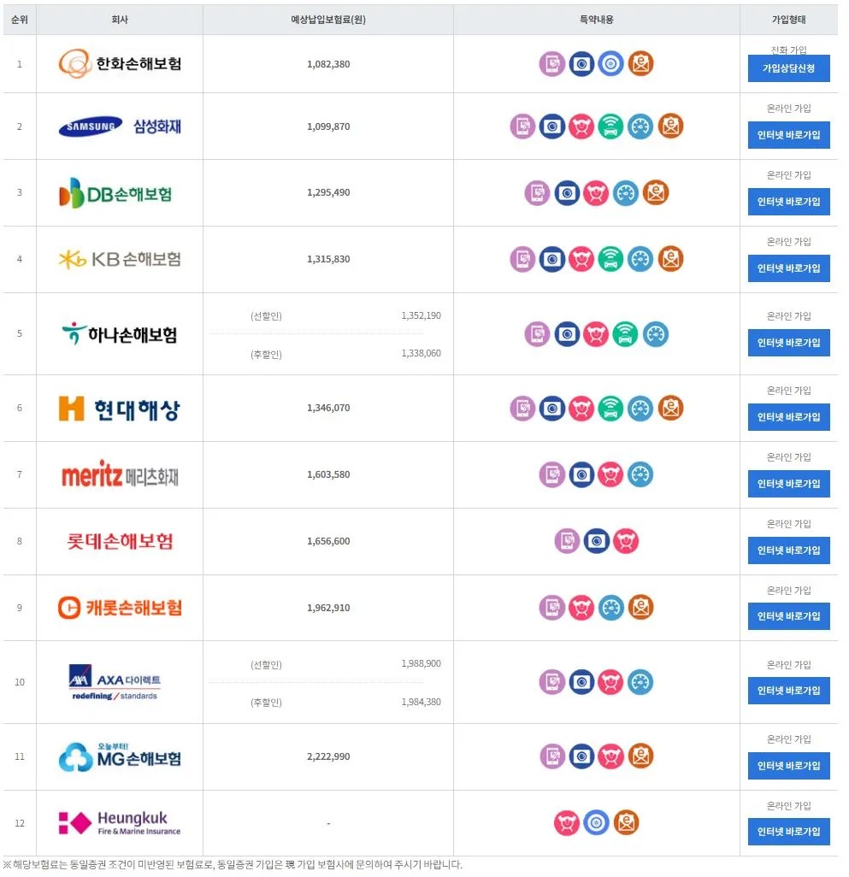Open 인터넷 바로가입 for Heungkuk Fire & Marine
Screen dimensions: 849x877
pos(788,830)
